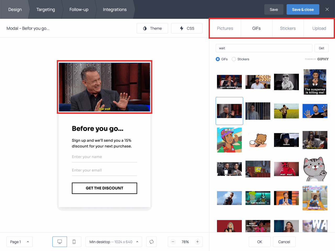Click the GIF search field
335x251 pixels.
click(x=264, y=48)
